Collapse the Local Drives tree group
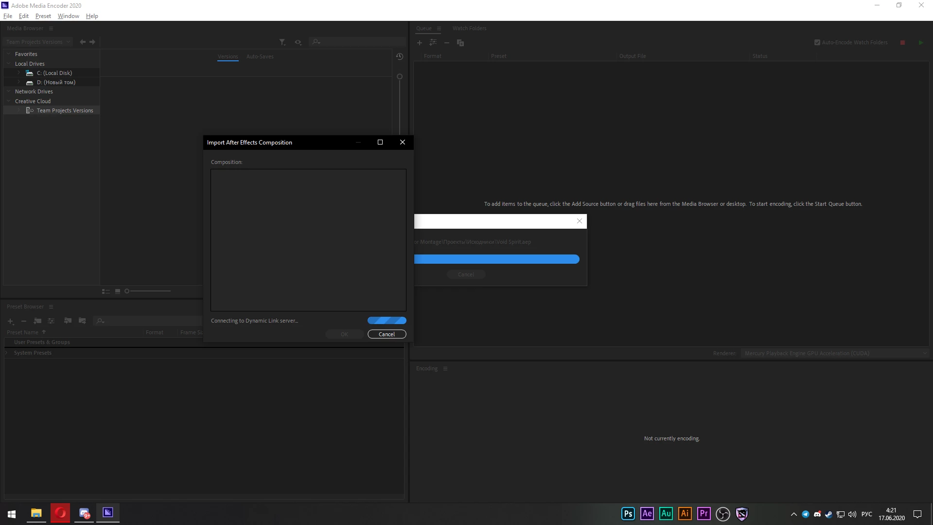This screenshot has width=933, height=525. pyautogui.click(x=9, y=64)
